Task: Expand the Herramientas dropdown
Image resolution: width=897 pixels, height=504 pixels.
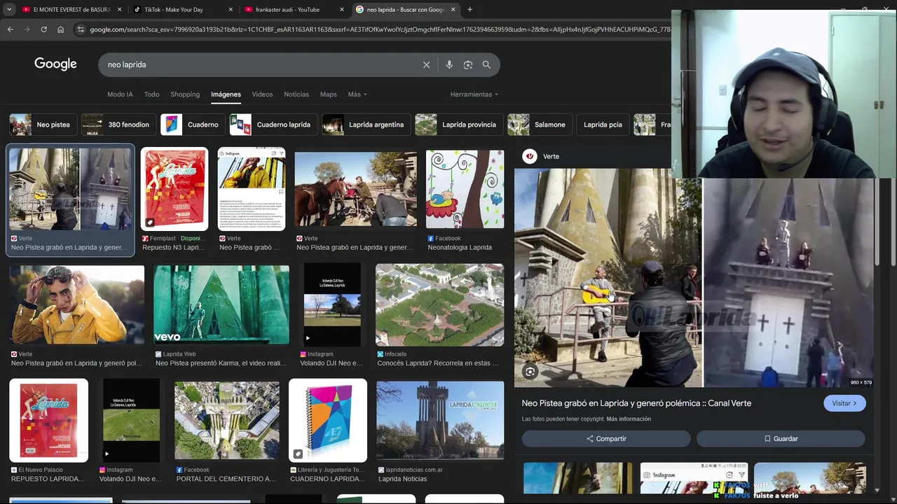Action: (x=474, y=94)
